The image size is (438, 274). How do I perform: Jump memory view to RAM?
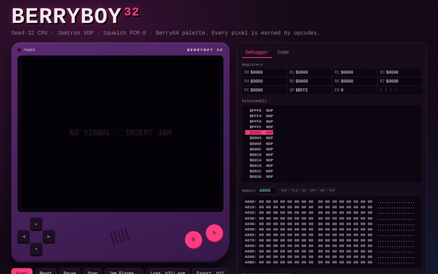(284, 191)
